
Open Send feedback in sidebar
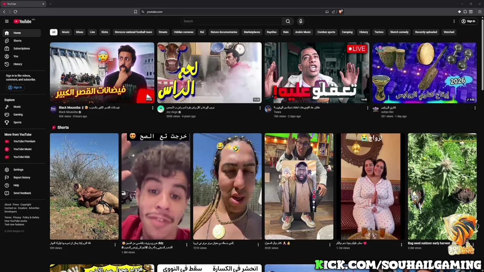pyautogui.click(x=21, y=193)
